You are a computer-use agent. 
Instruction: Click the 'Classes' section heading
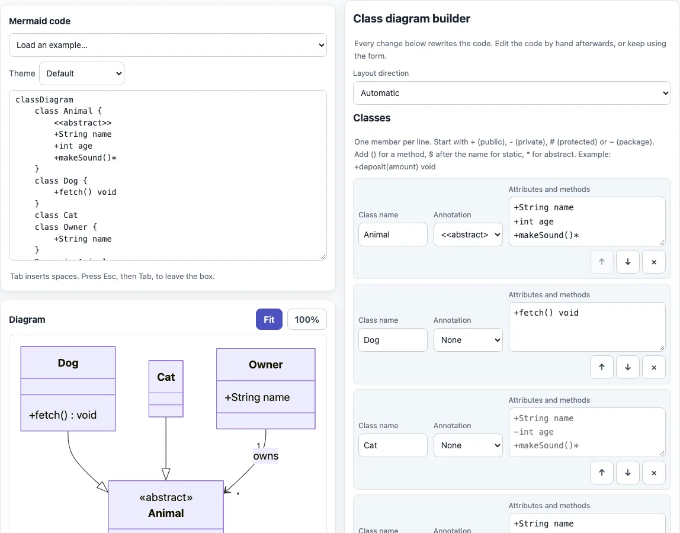pyautogui.click(x=371, y=118)
